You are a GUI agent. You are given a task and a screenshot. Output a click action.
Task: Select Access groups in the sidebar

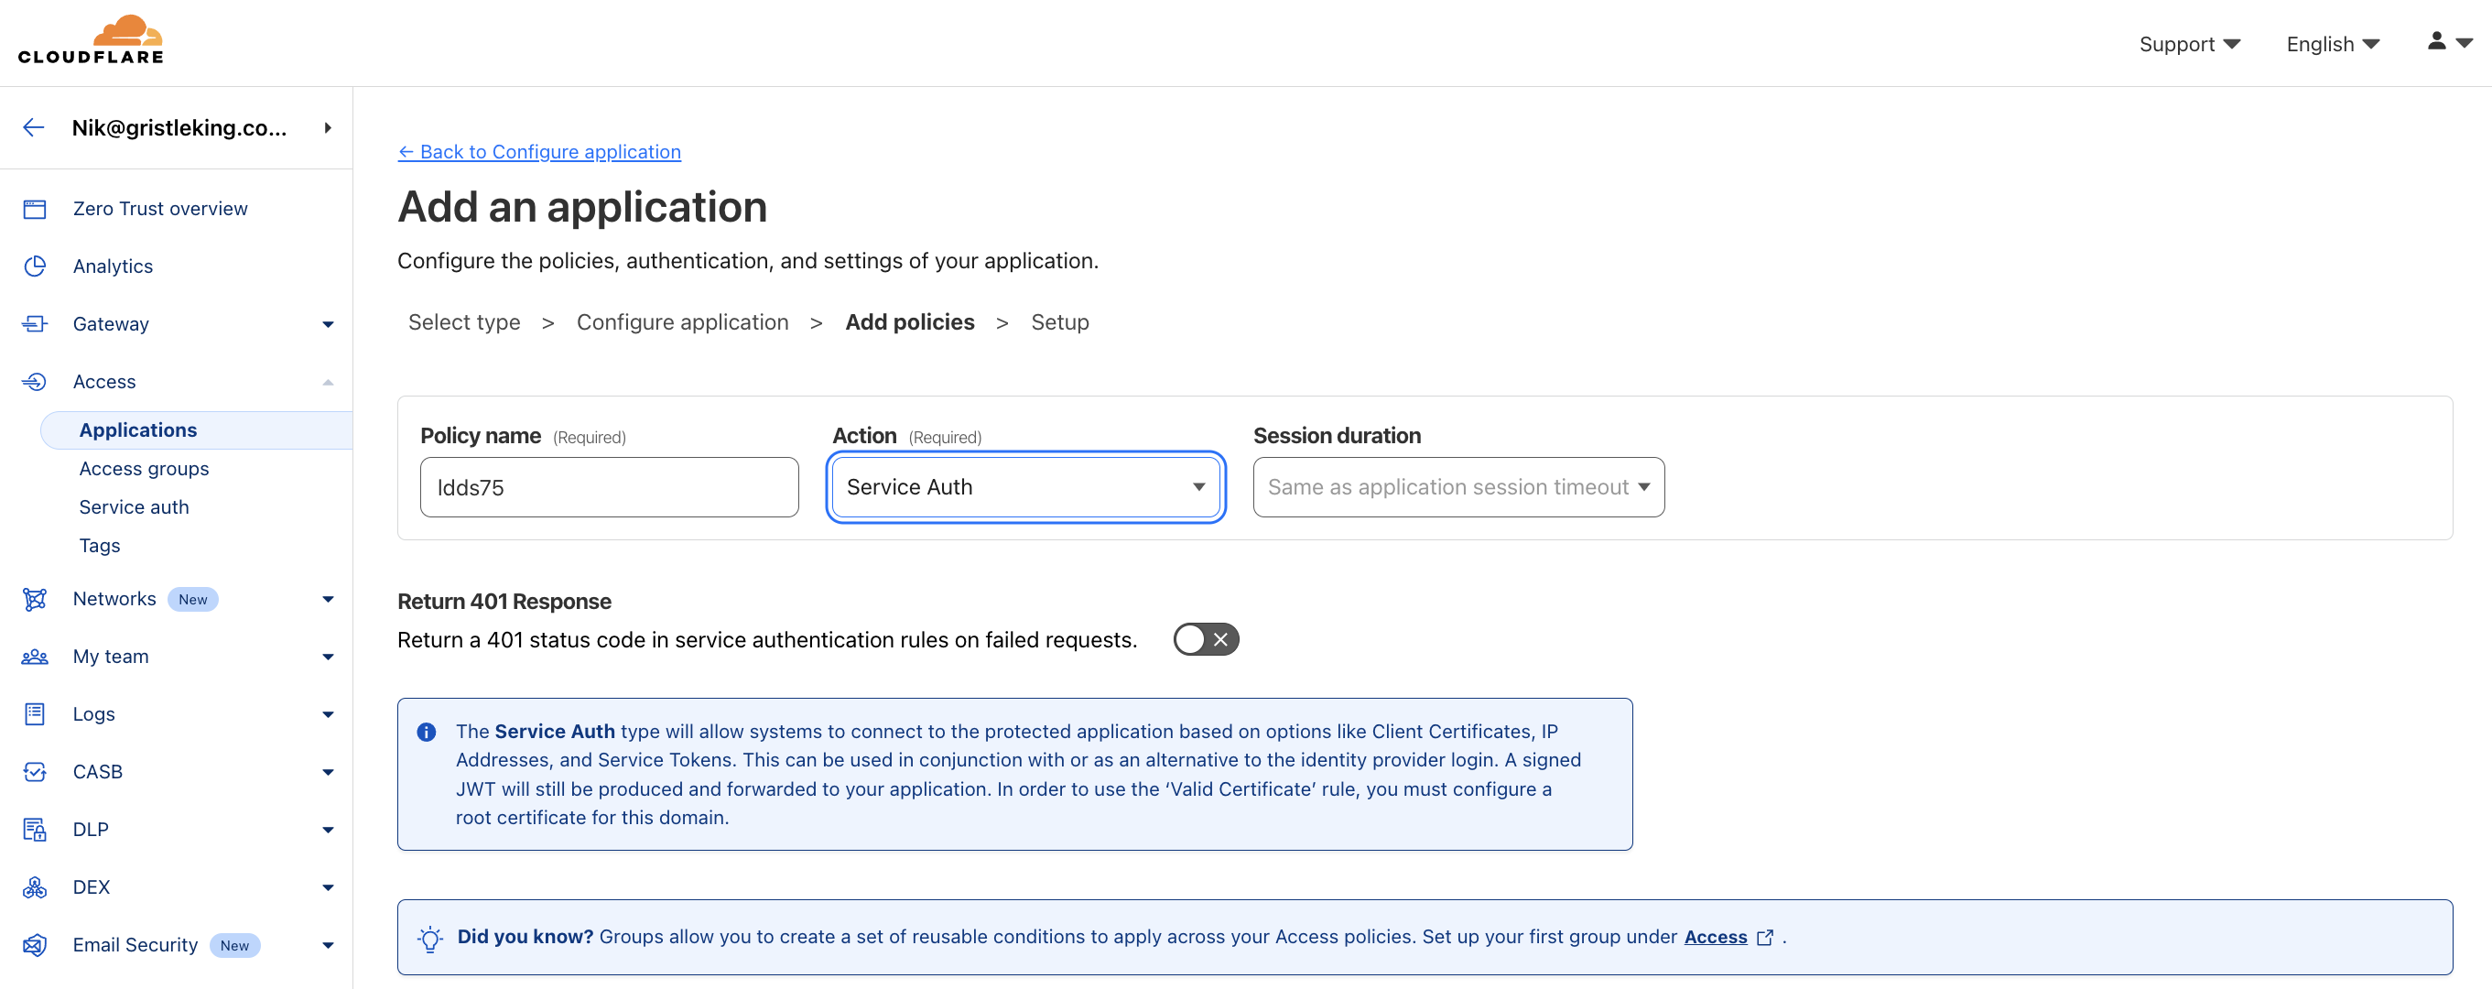(143, 468)
